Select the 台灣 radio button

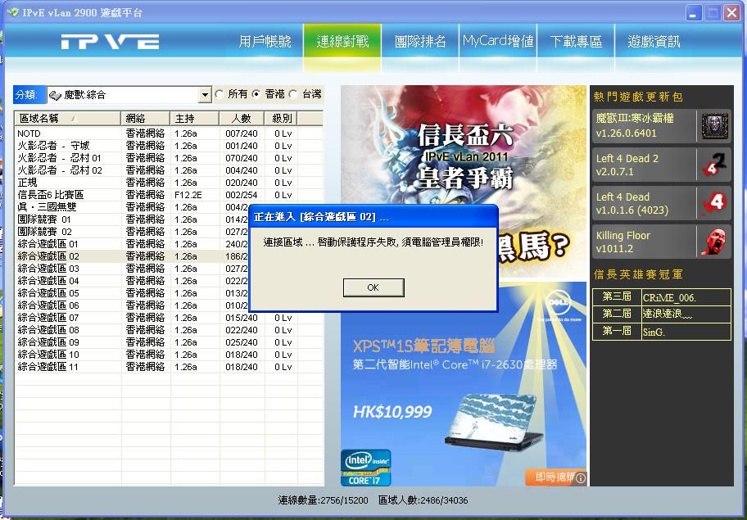pyautogui.click(x=294, y=94)
